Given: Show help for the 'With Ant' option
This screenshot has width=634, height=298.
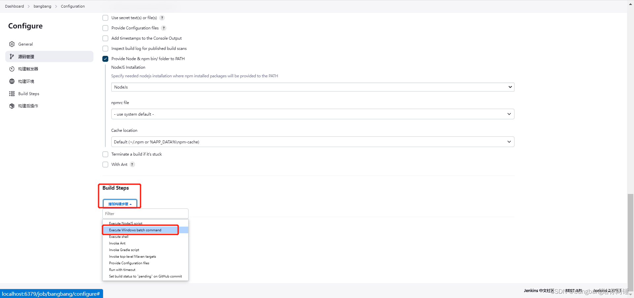Looking at the screenshot, I should (x=132, y=164).
